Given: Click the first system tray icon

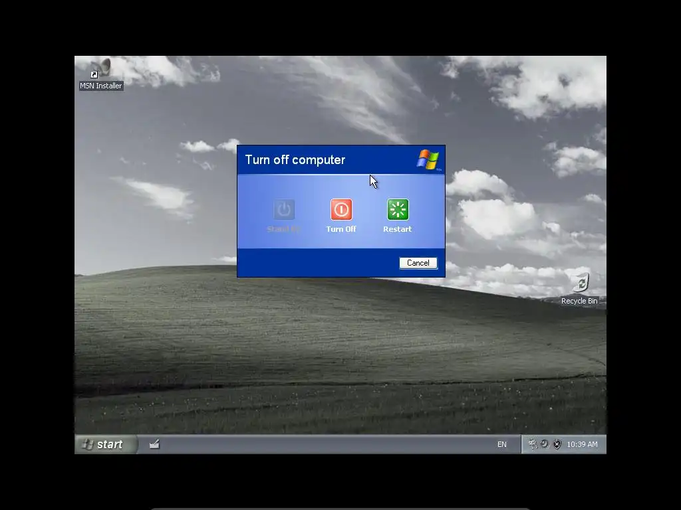Looking at the screenshot, I should pos(532,444).
